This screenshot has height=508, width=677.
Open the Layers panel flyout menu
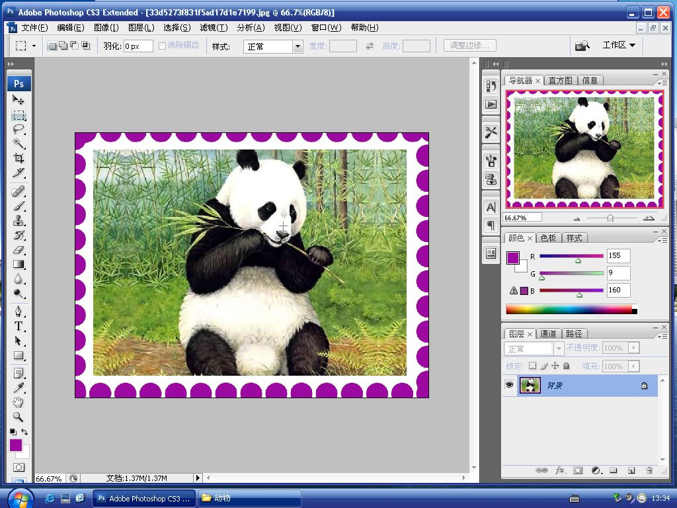(x=663, y=335)
